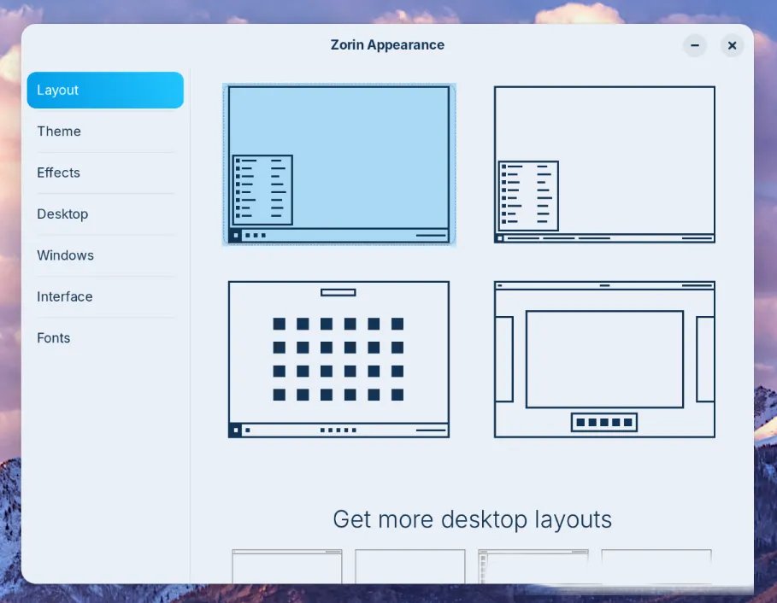Image resolution: width=777 pixels, height=603 pixels.
Task: Pick the app grid layout with bottom panel
Action: [338, 359]
